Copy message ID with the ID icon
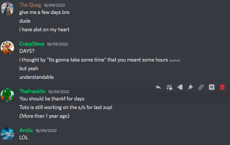This screenshot has height=145, width=230. (212, 87)
